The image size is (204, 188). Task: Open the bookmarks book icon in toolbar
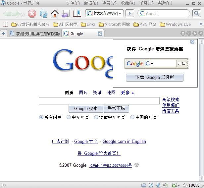coord(77,14)
